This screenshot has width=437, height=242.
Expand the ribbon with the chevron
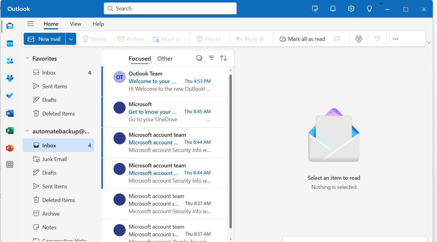tap(429, 42)
